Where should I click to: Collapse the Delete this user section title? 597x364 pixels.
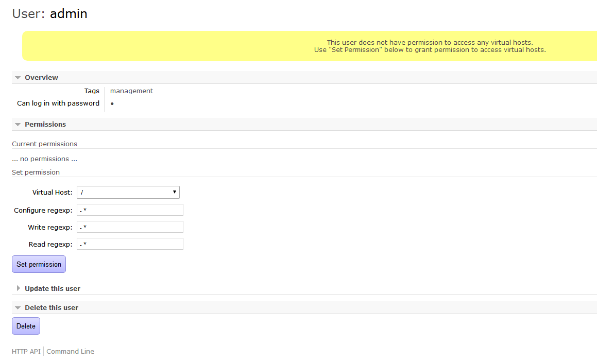52,308
